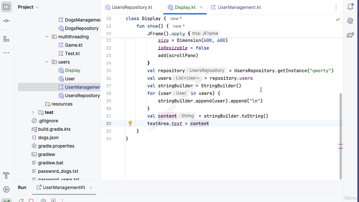Toggle the Project tool window folder icon
The width and height of the screenshot is (359, 202).
click(x=6, y=7)
